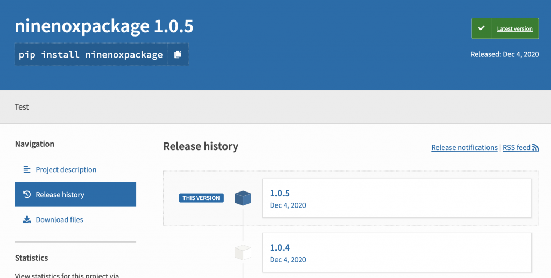Click the Release history clock icon

(x=27, y=195)
